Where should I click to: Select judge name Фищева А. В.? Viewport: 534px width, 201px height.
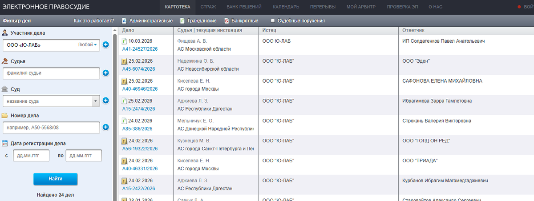coord(192,41)
